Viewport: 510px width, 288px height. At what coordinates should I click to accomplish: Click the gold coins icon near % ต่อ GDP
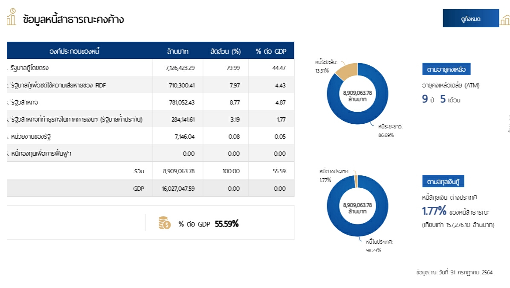[x=165, y=223]
